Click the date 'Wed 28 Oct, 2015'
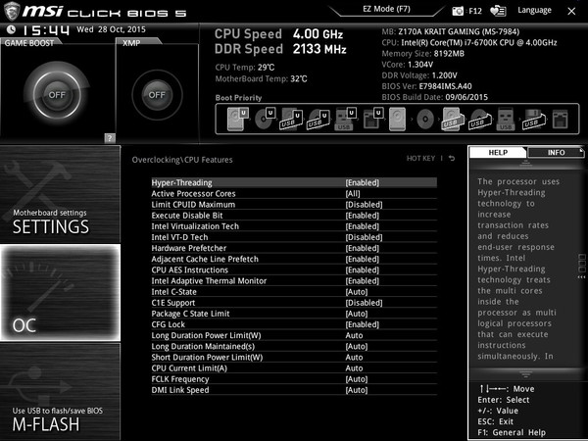This screenshot has height=441, width=588. [x=111, y=29]
